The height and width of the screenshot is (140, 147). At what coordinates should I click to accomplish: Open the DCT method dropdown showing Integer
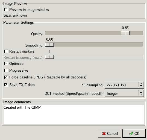(x=124, y=93)
